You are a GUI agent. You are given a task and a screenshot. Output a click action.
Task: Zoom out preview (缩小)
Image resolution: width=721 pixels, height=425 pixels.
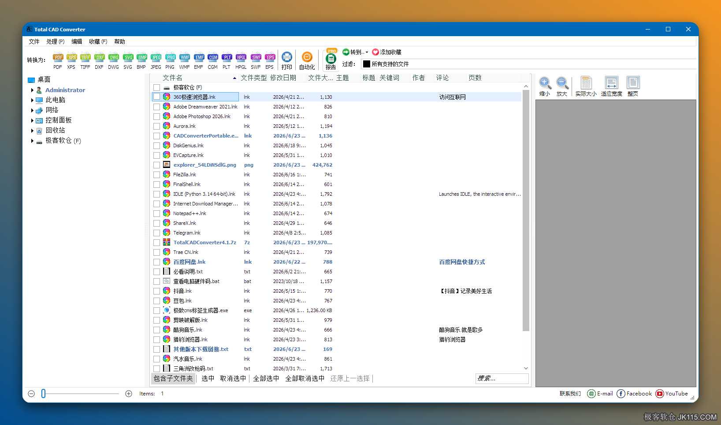(x=545, y=86)
